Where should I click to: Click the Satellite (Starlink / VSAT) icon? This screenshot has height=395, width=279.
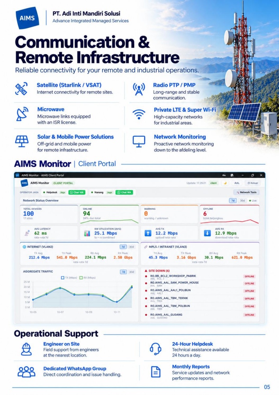click(x=21, y=89)
